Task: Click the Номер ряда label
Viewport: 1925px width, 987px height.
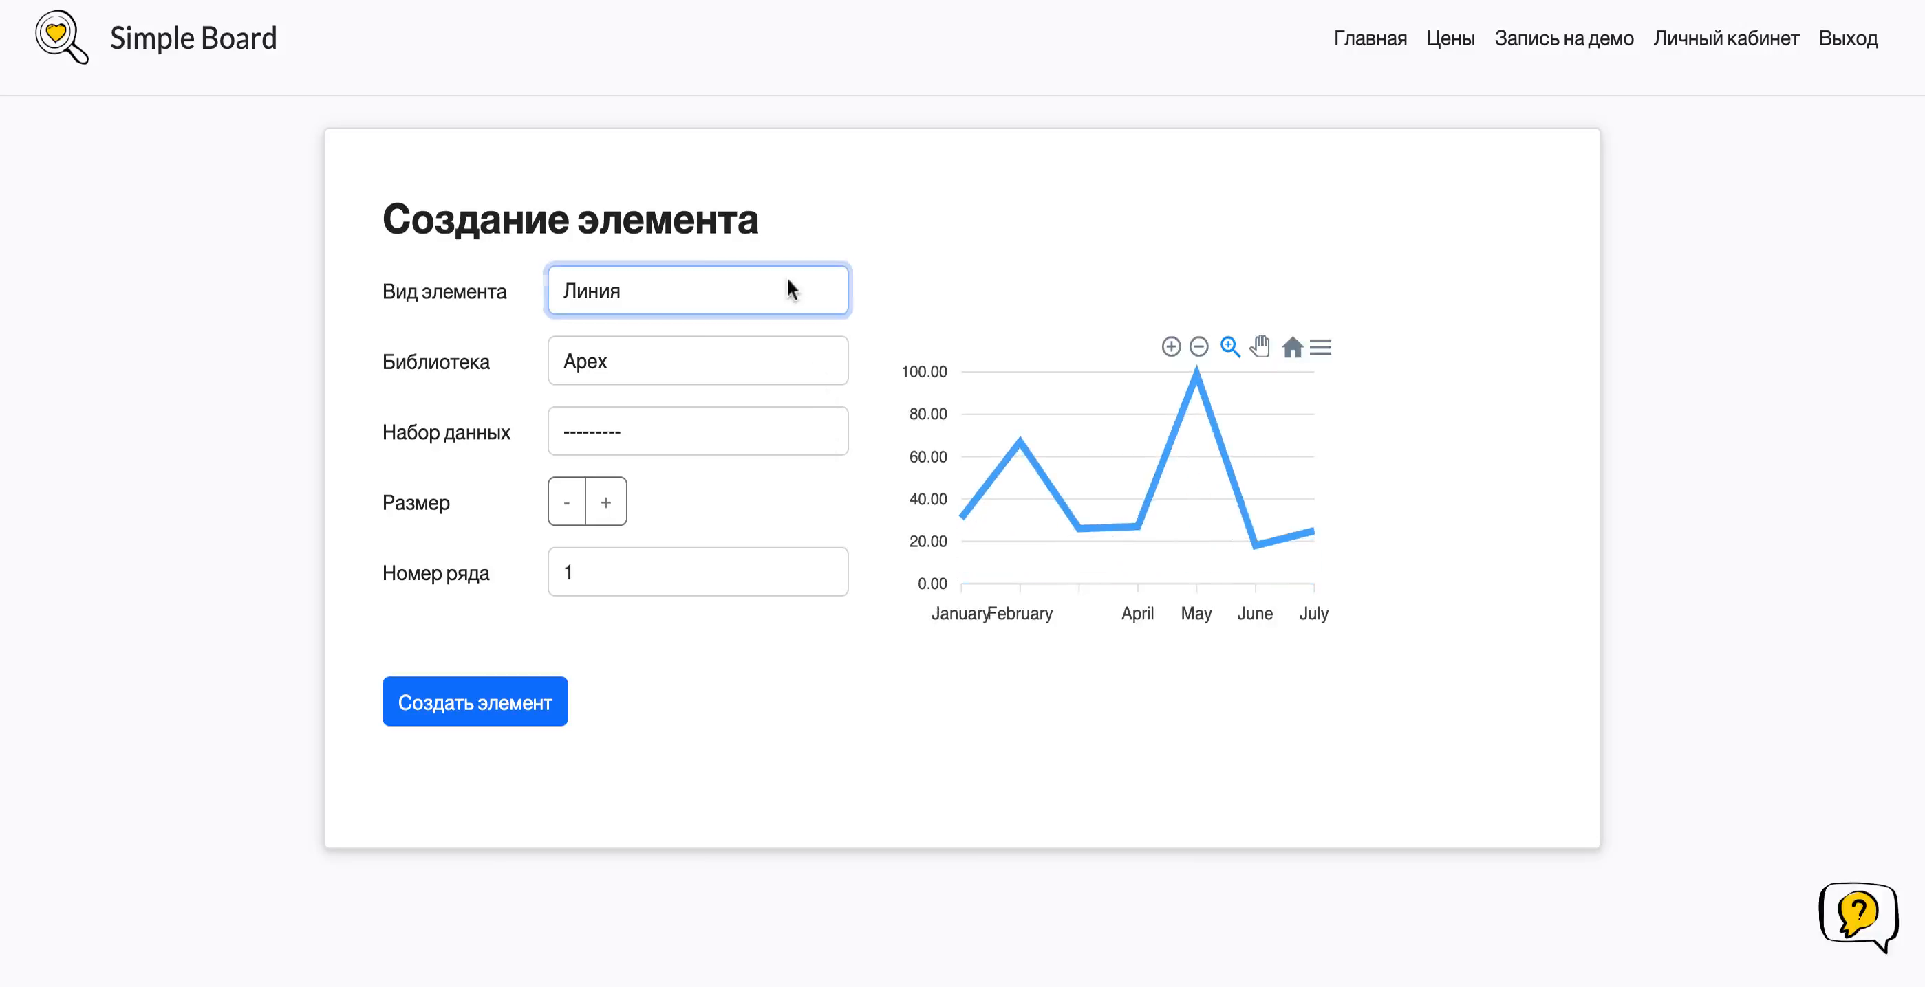Action: [x=436, y=573]
